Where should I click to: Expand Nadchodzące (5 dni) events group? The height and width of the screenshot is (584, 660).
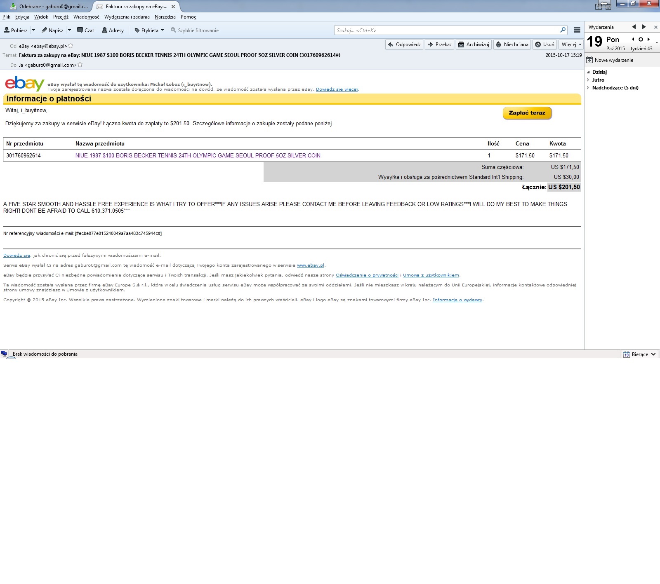pyautogui.click(x=588, y=88)
